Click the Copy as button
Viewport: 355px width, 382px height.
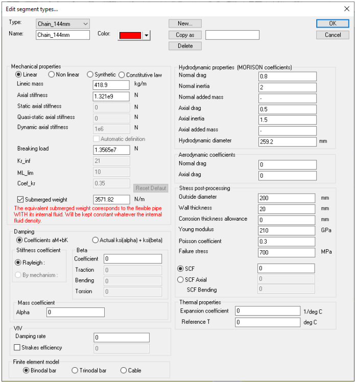tap(185, 35)
